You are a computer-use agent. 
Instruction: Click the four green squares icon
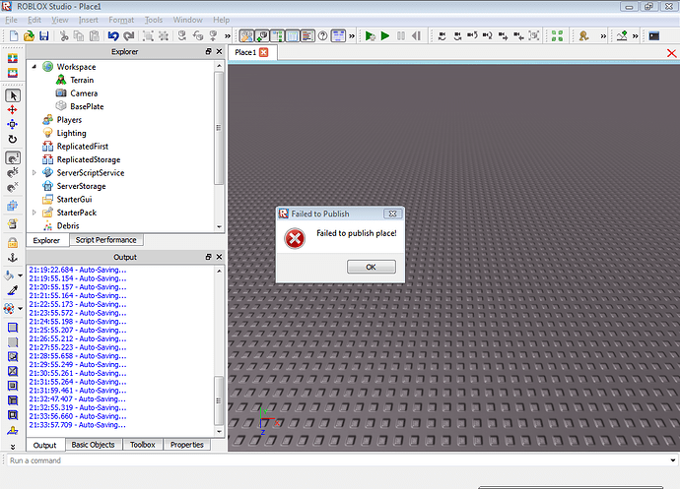(x=557, y=36)
